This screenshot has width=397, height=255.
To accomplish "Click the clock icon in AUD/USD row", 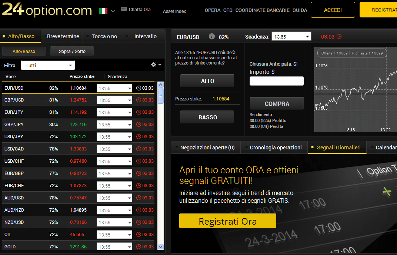I will [139, 198].
